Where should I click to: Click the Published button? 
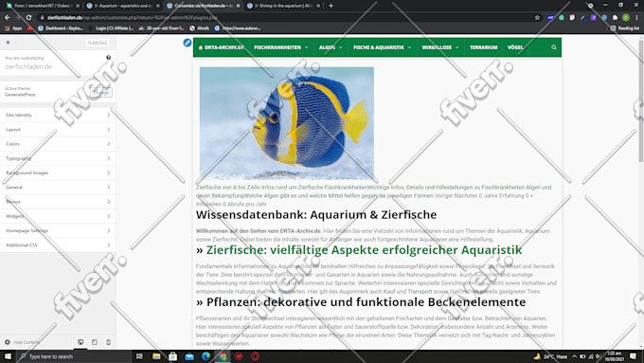coord(98,43)
